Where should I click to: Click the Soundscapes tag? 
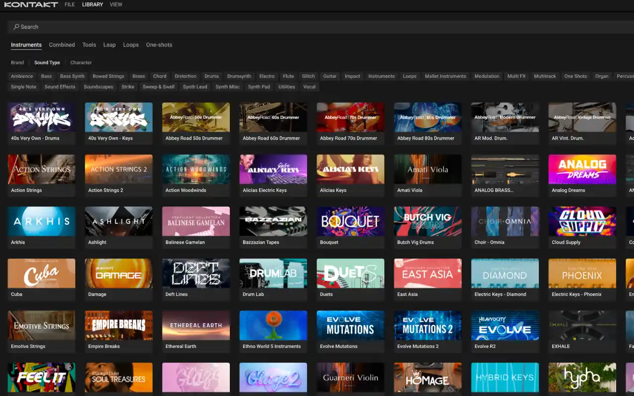(x=99, y=87)
